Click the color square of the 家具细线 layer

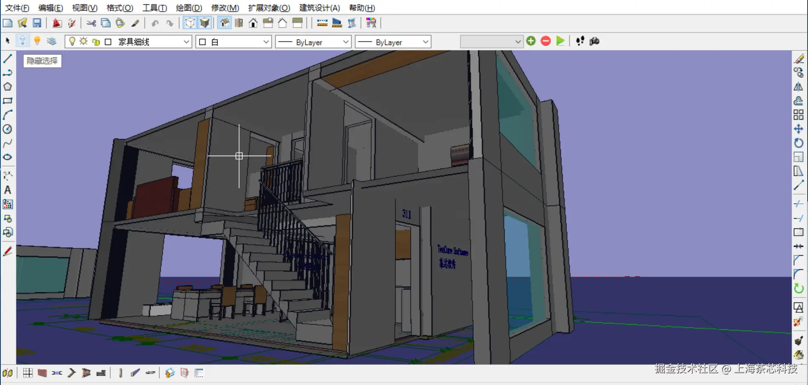108,42
